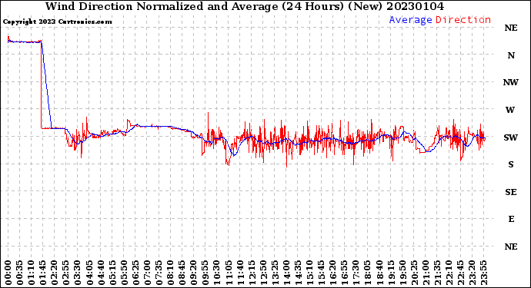Click the 10:30 time label
Screen dimensions: 531x288
pos(217,273)
